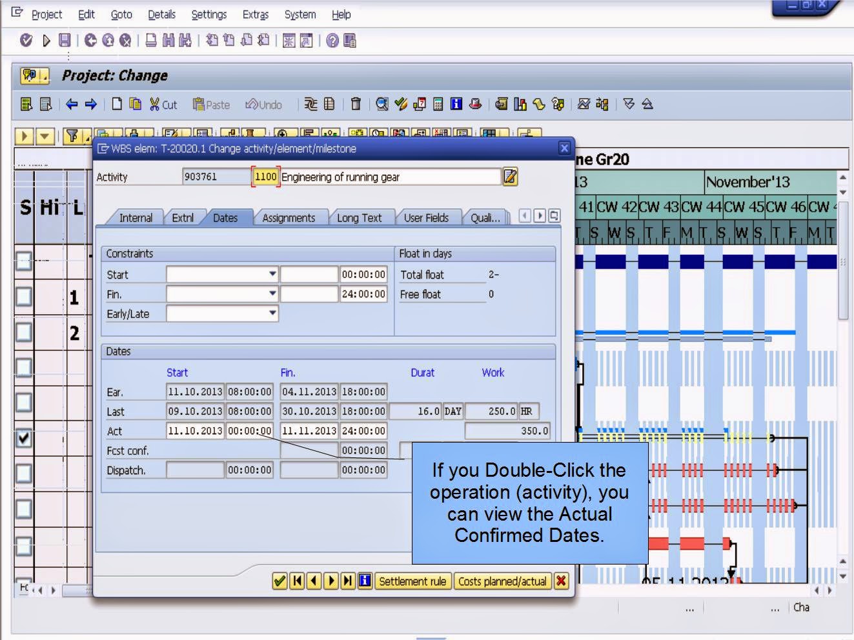Tick the topmost checkbox in the S column
The width and height of the screenshot is (854, 640).
(x=23, y=261)
